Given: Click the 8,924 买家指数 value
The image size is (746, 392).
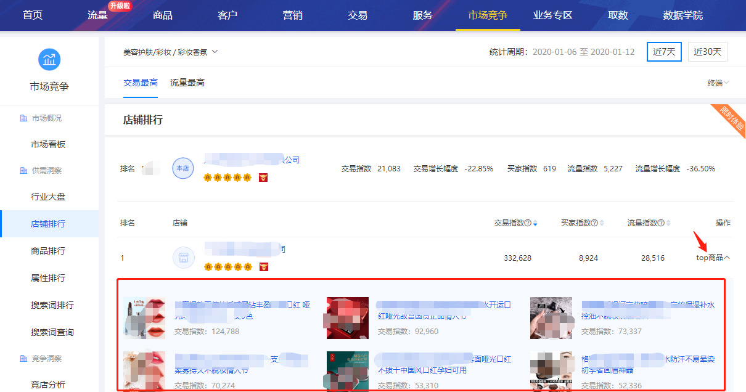Looking at the screenshot, I should click(x=588, y=258).
